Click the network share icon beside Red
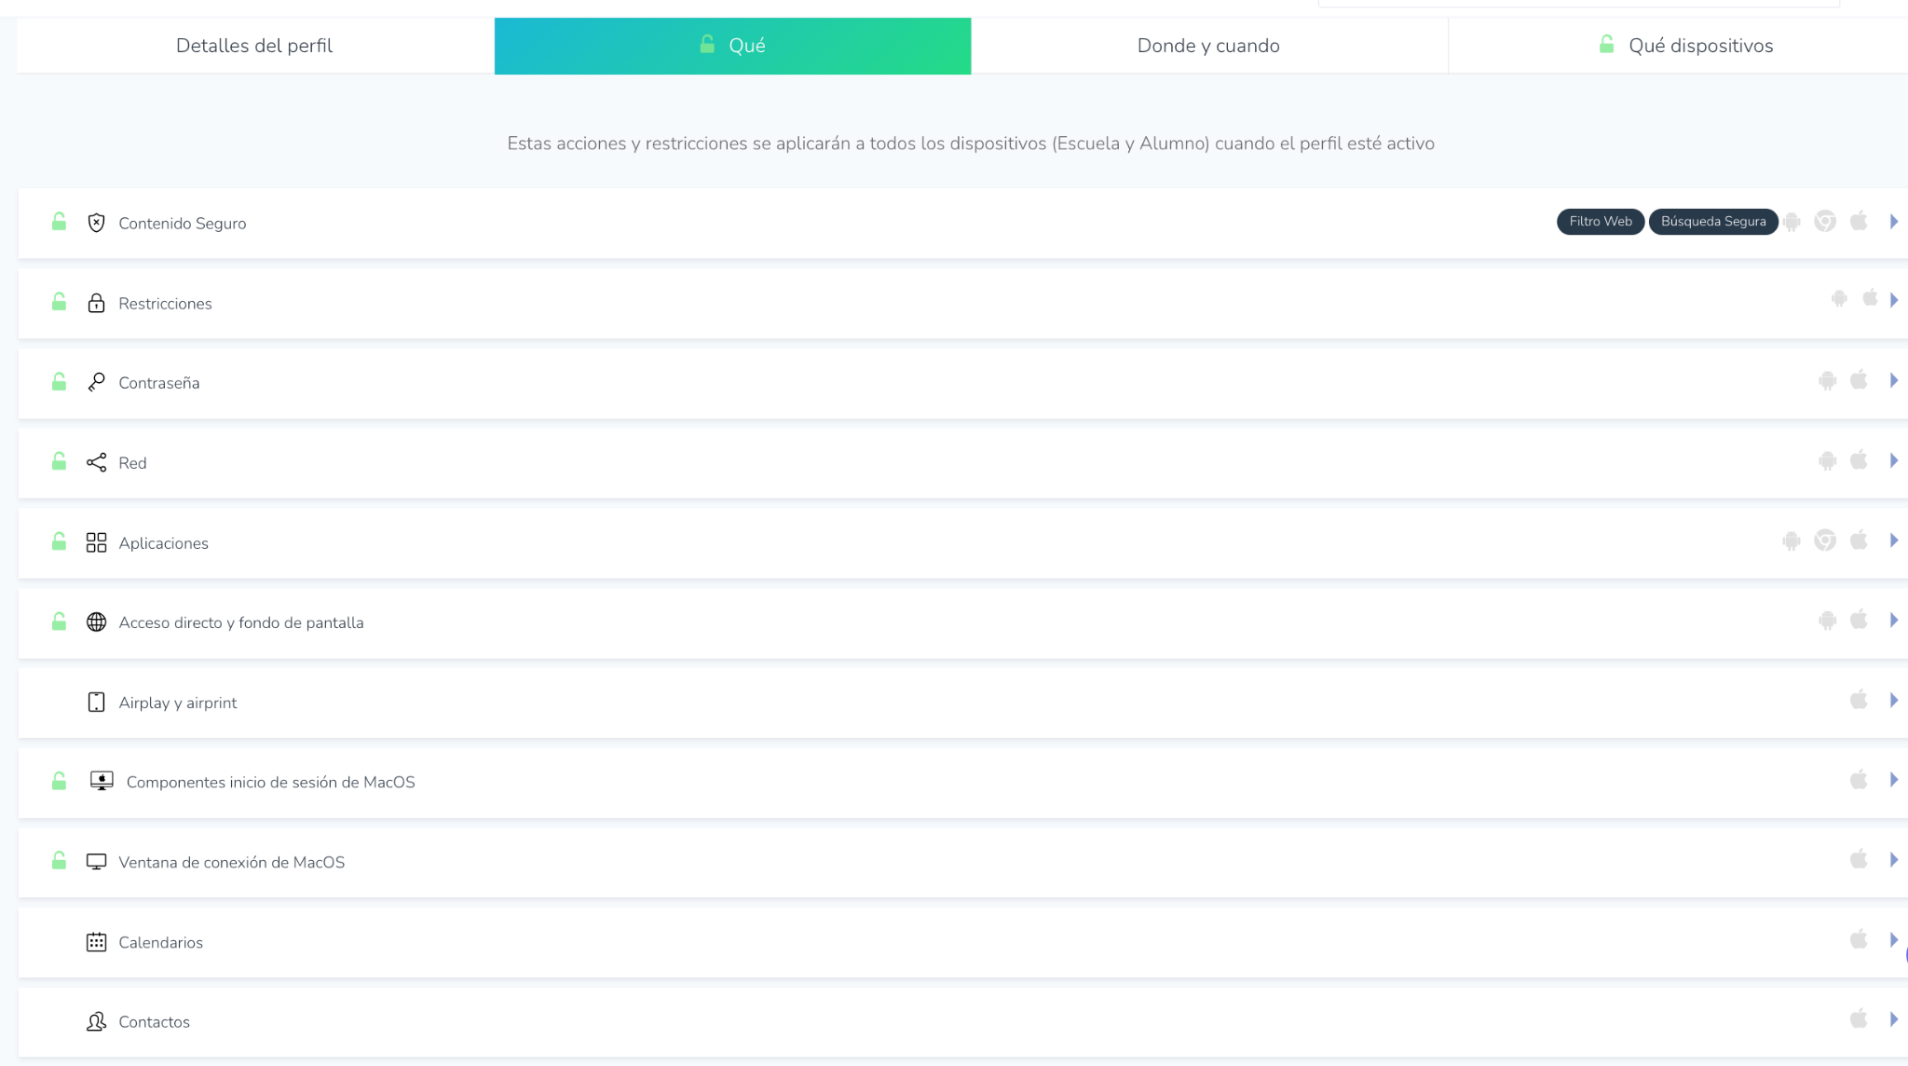This screenshot has width=1908, height=1066. pos(96,462)
